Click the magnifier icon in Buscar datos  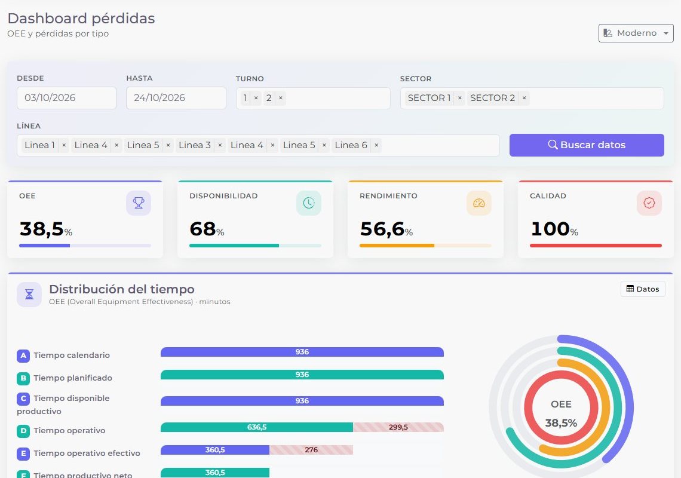[553, 145]
